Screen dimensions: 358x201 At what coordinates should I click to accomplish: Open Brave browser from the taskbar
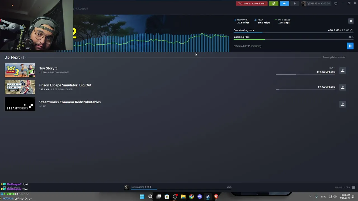[x=216, y=197]
